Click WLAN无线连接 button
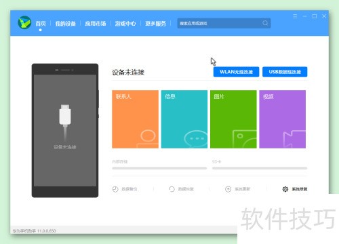The width and height of the screenshot is (339, 244). pos(236,72)
